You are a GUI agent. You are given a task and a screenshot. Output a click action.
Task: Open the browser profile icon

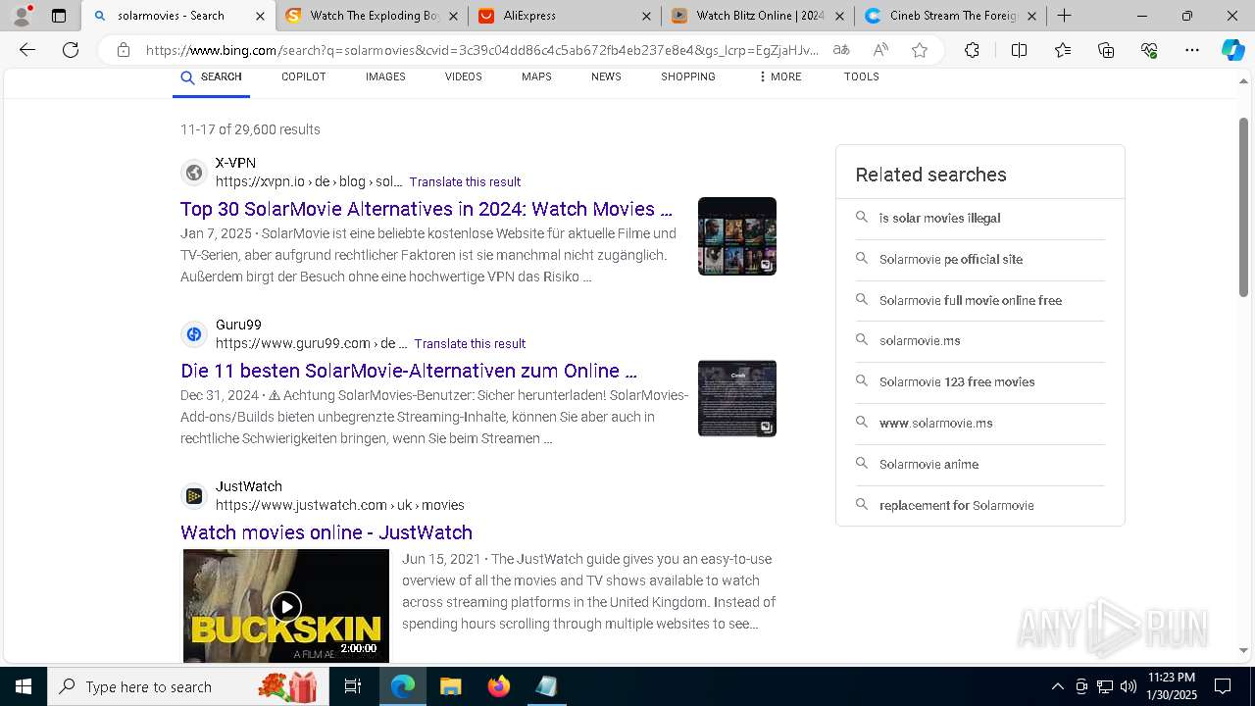pos(22,15)
